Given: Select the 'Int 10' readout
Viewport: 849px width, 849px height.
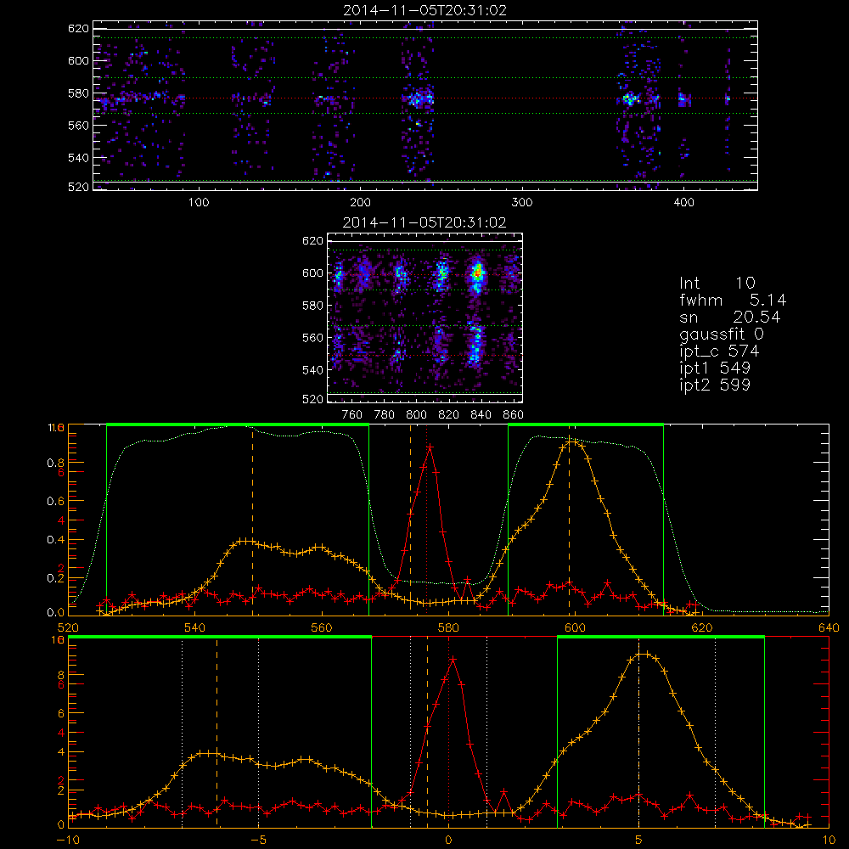Looking at the screenshot, I should tap(717, 283).
